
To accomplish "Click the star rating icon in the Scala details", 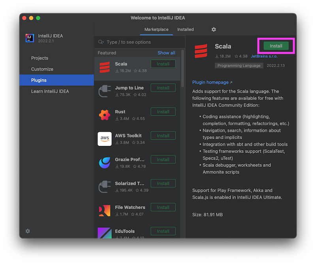I will click(236, 56).
